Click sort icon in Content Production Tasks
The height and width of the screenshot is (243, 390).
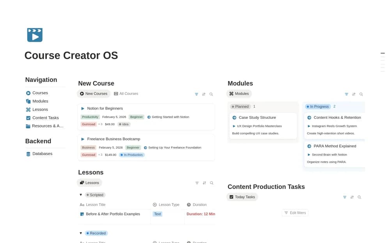(352, 197)
